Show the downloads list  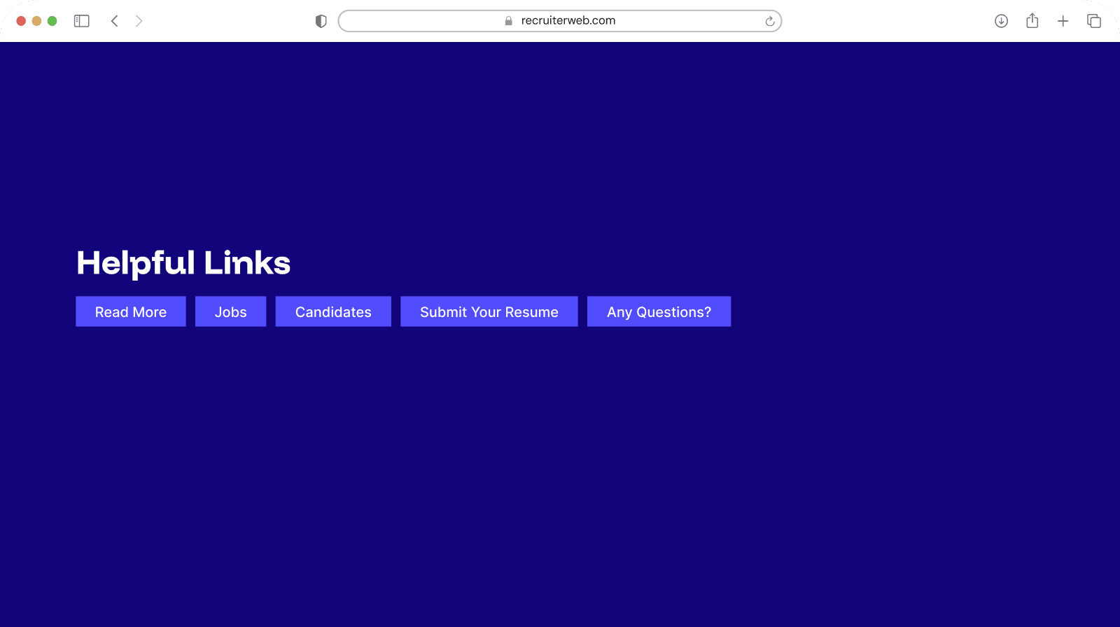(1001, 21)
